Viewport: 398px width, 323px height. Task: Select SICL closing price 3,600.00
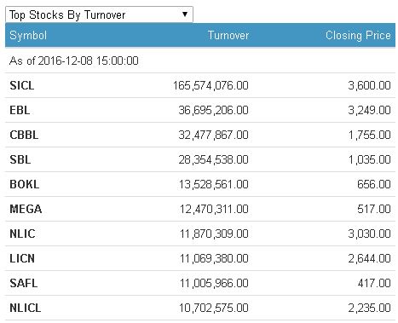(x=370, y=85)
